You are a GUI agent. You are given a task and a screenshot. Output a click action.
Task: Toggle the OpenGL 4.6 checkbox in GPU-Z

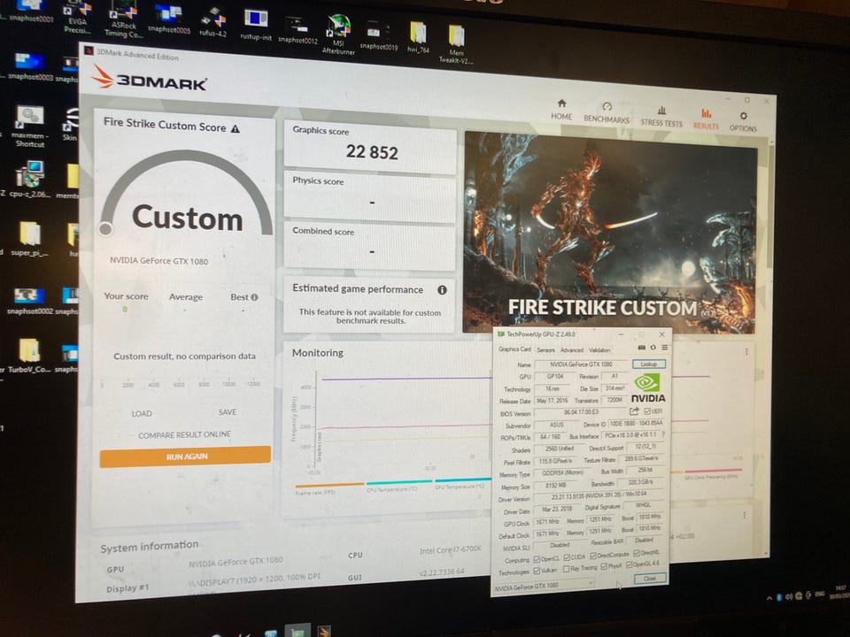pos(630,565)
